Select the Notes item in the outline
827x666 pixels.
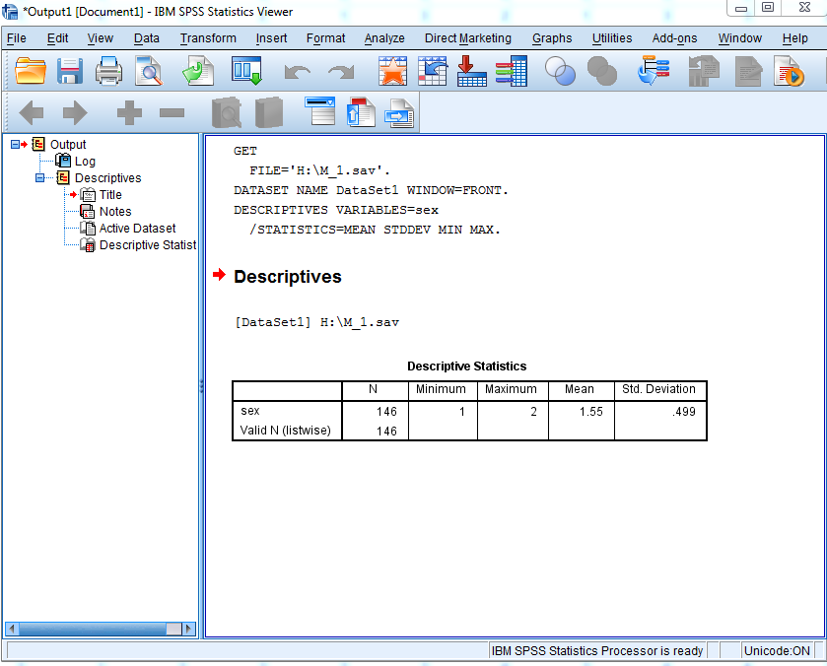[x=115, y=212]
